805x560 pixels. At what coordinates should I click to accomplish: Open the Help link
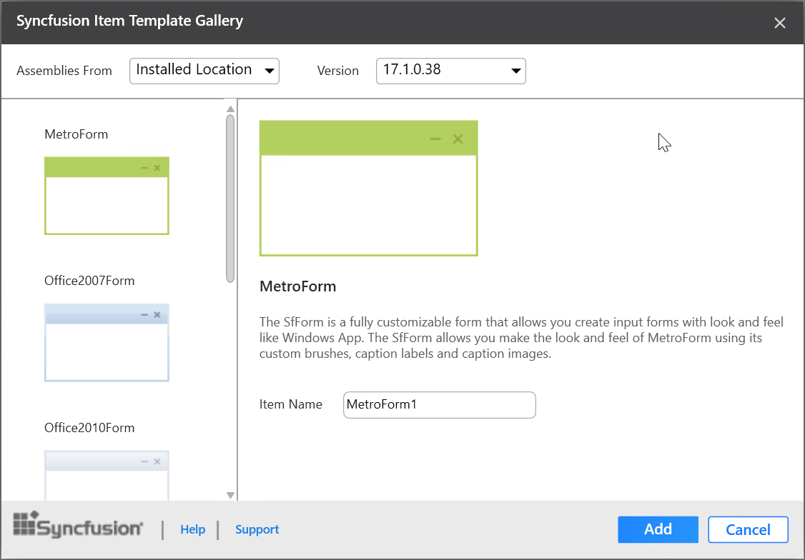point(192,529)
